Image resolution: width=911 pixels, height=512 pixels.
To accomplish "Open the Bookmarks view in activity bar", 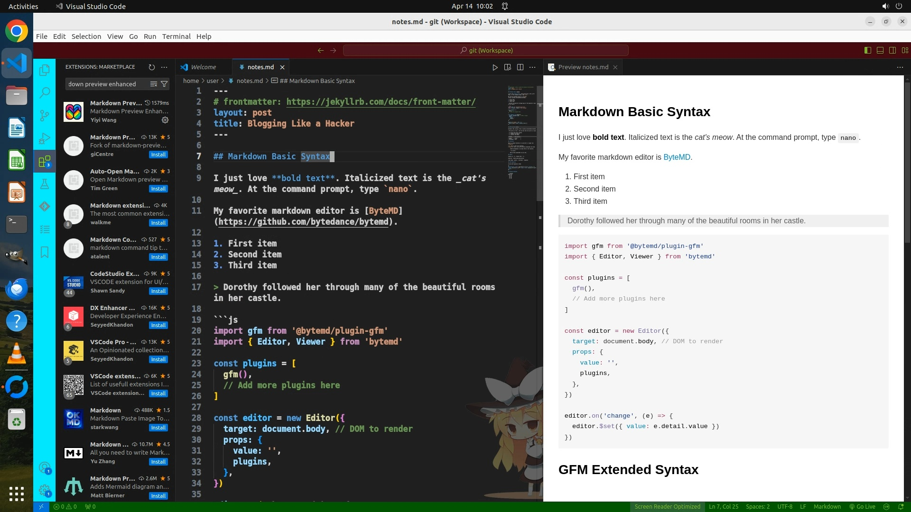I will [x=45, y=252].
